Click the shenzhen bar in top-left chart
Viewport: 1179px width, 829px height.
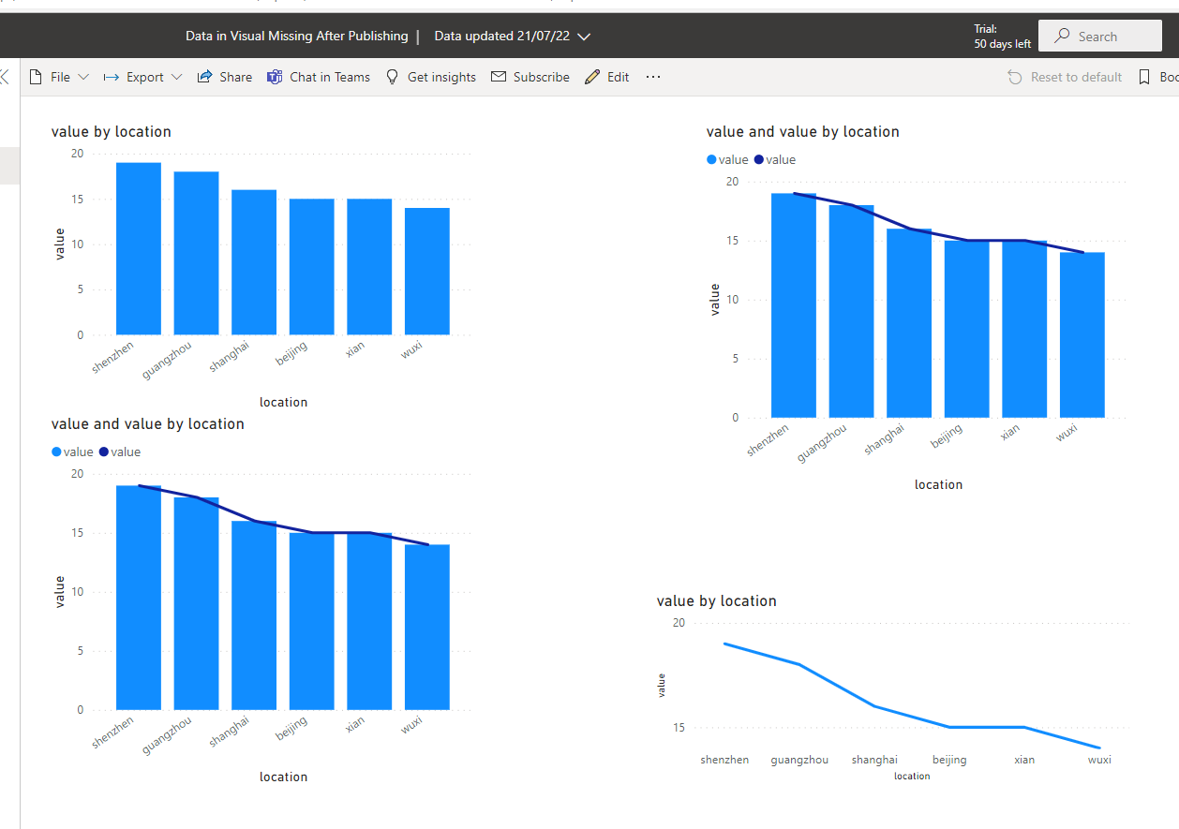[139, 248]
